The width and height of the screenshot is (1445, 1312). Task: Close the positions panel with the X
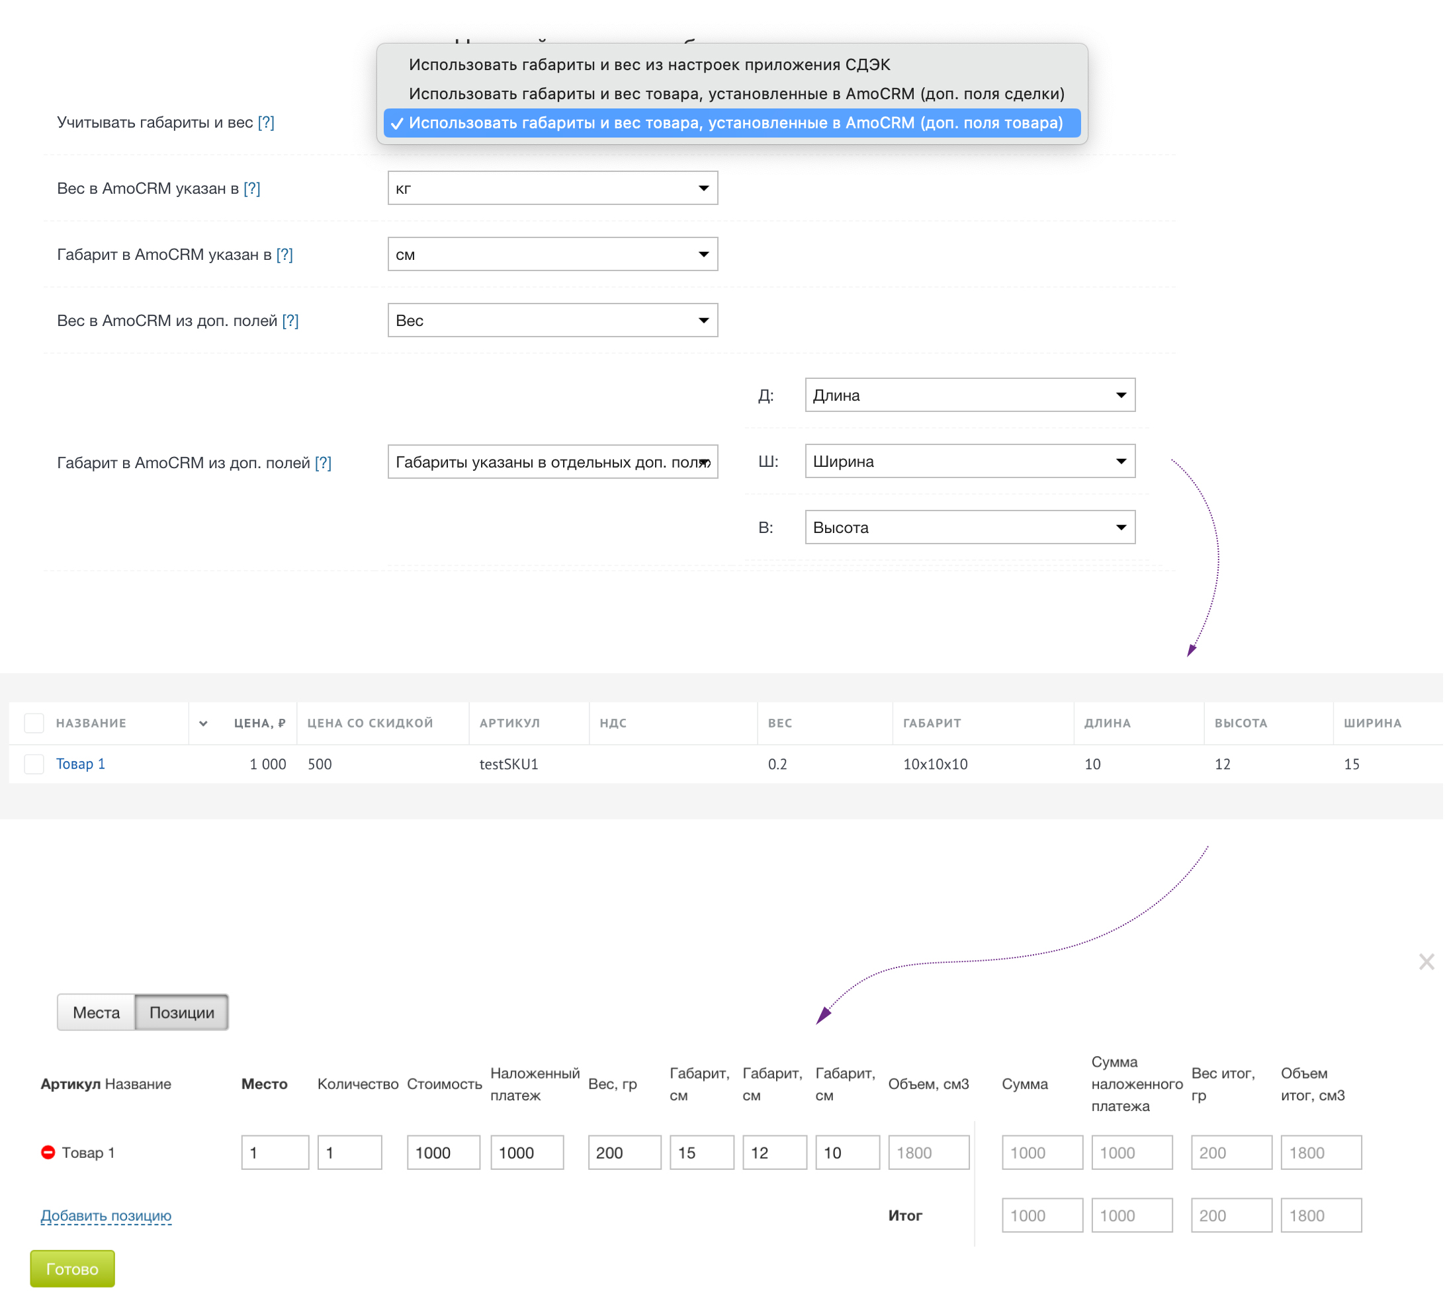pos(1428,963)
